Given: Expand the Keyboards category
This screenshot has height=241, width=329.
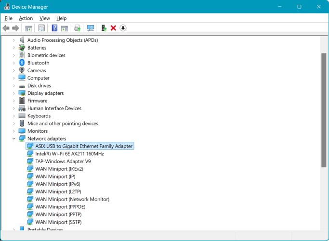Looking at the screenshot, I should tap(14, 116).
